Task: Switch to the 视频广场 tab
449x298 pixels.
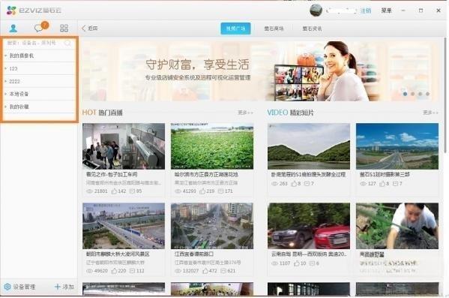Action: coord(235,29)
